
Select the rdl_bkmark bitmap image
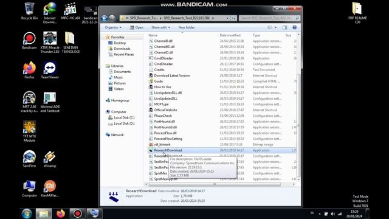point(162,145)
